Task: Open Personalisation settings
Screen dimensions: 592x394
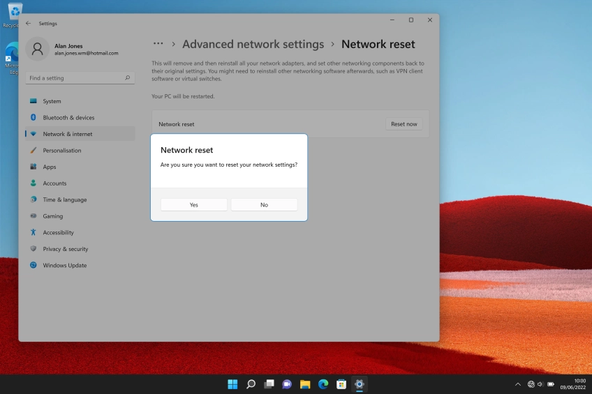Action: pos(80,151)
